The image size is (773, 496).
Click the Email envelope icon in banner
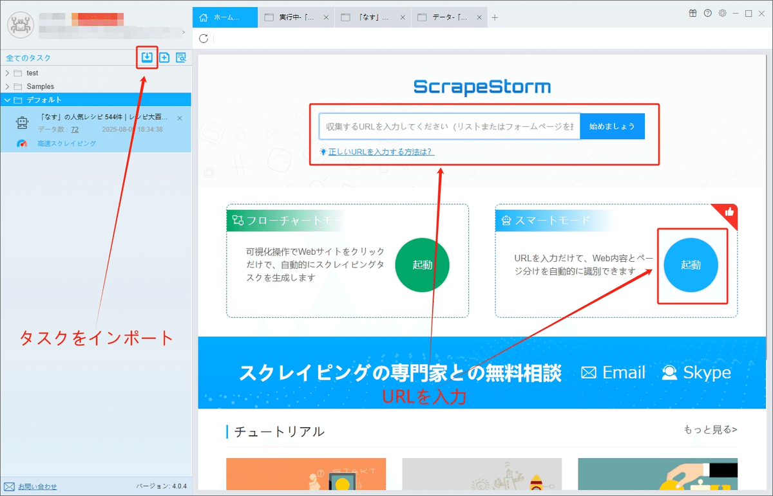point(589,372)
